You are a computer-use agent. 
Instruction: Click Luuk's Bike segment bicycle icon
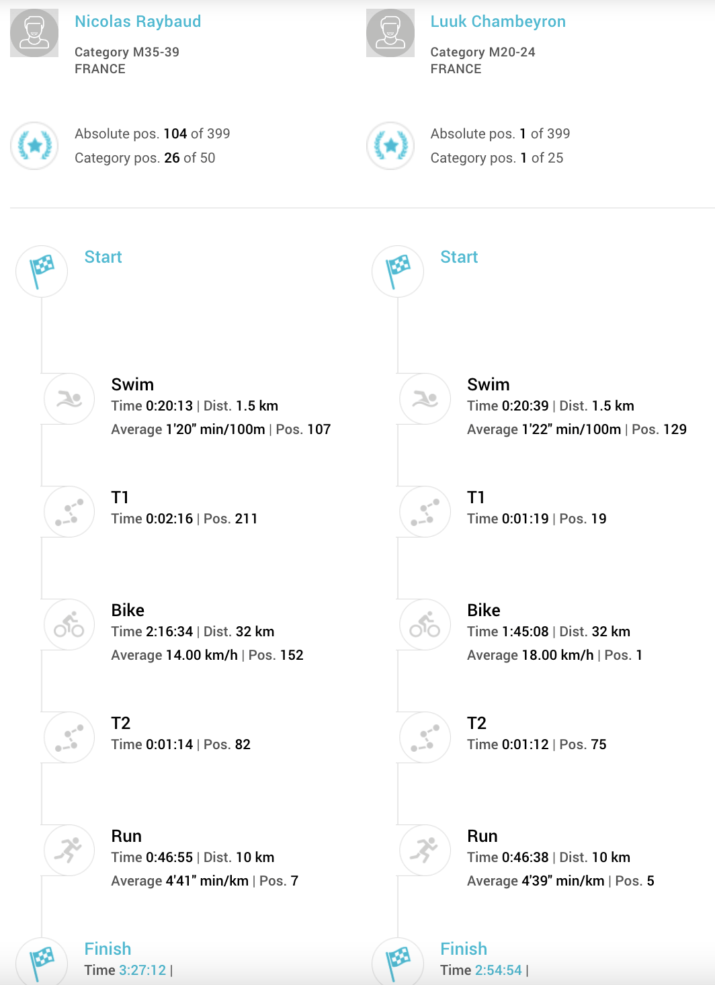tap(425, 625)
